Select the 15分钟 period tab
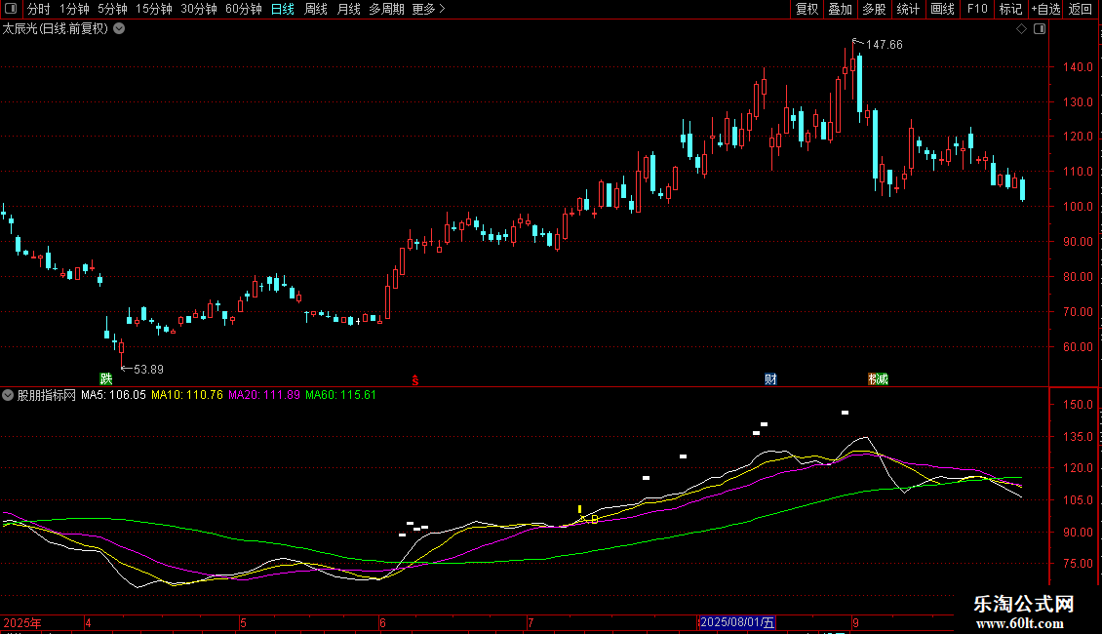1102x634 pixels. click(x=154, y=9)
